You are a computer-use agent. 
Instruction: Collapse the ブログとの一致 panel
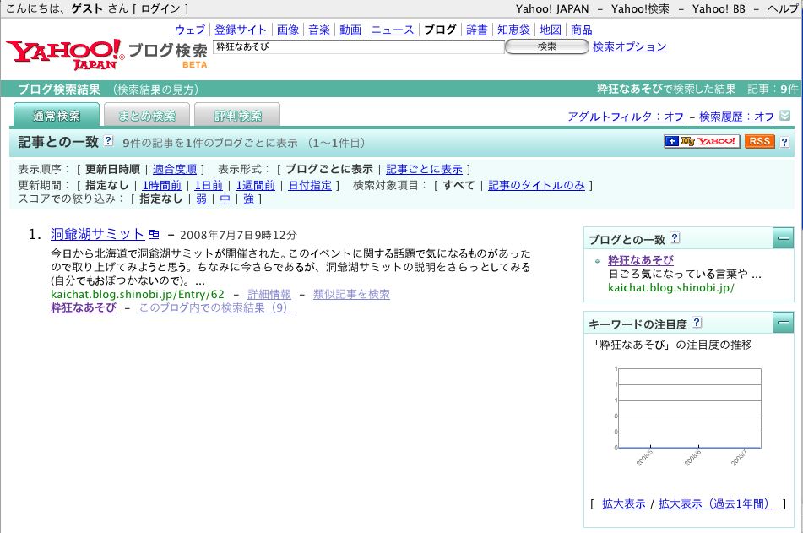(x=783, y=238)
